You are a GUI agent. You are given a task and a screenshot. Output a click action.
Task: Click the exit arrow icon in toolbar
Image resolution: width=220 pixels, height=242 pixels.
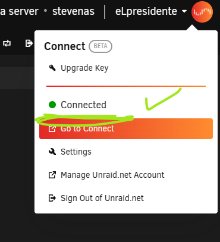pos(29,43)
